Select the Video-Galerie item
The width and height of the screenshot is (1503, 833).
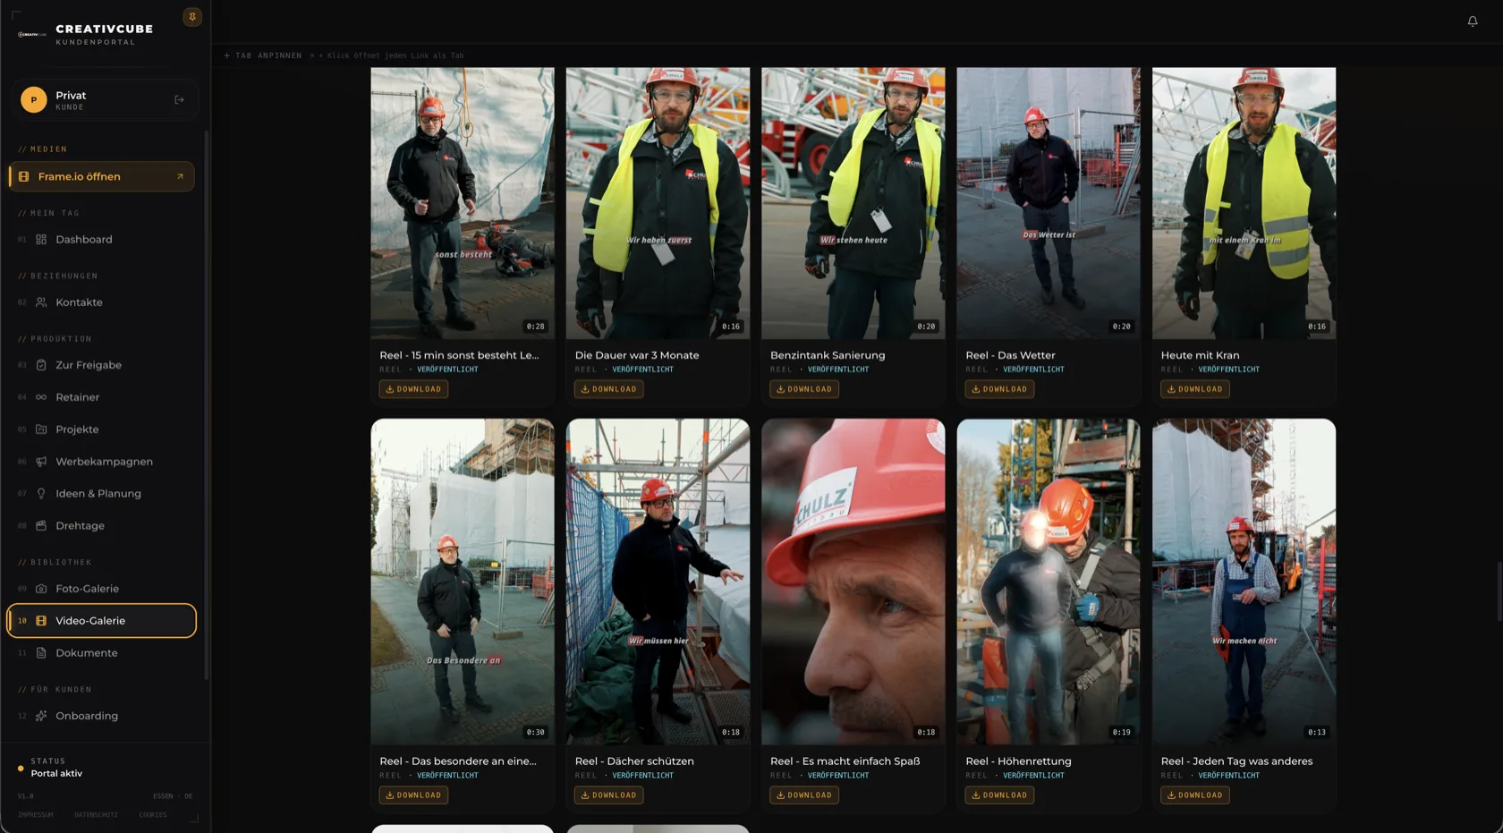(101, 621)
